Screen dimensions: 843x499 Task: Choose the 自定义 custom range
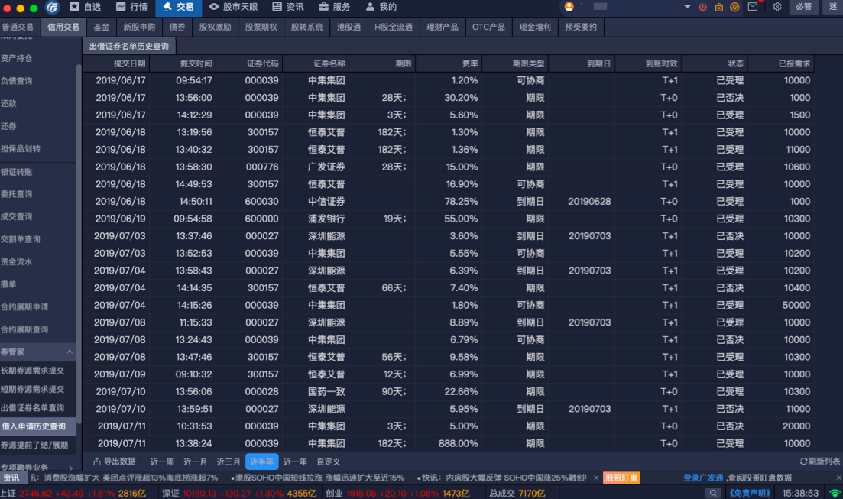(x=329, y=462)
